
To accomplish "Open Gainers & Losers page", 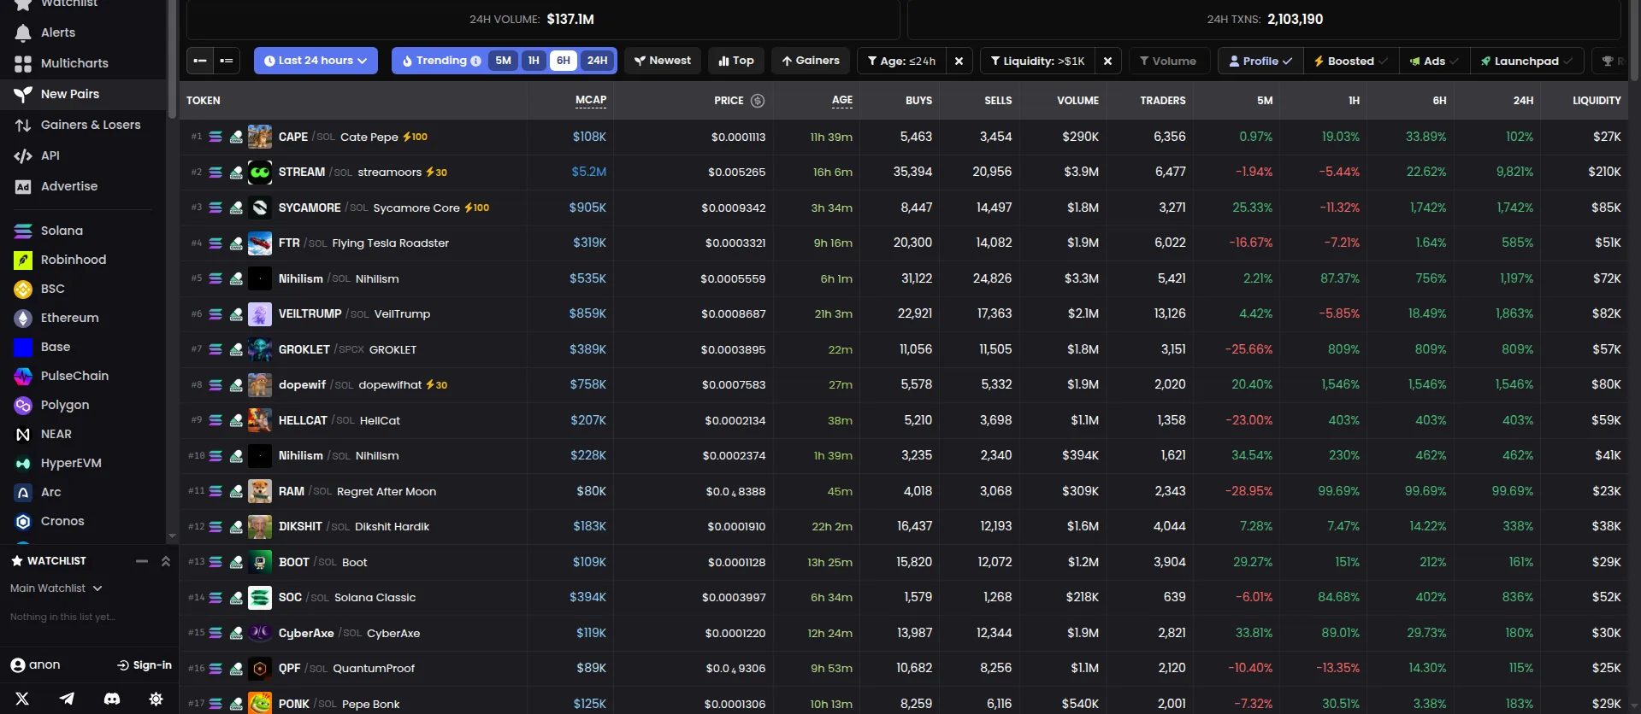I will point(83,125).
